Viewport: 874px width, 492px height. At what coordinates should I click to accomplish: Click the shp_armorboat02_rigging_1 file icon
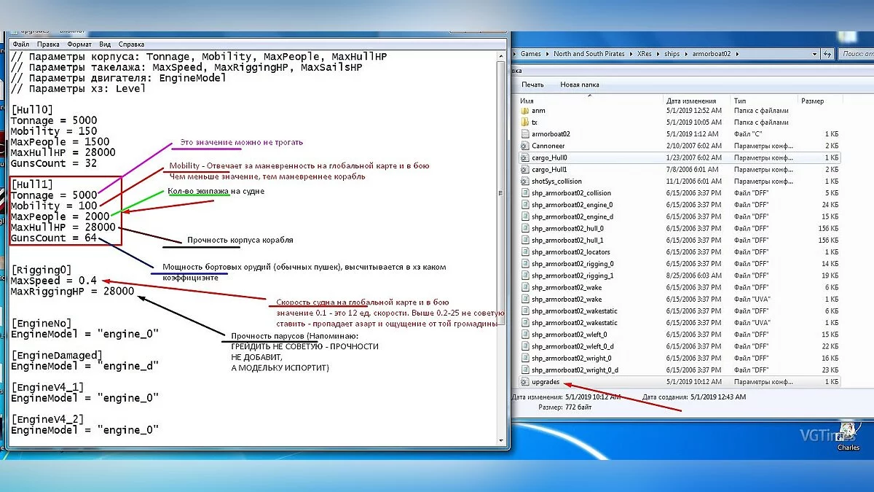(524, 276)
